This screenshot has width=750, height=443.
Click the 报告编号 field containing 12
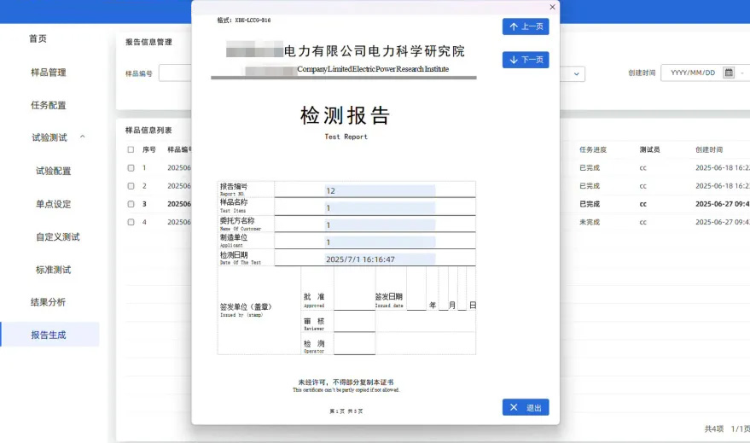point(380,191)
